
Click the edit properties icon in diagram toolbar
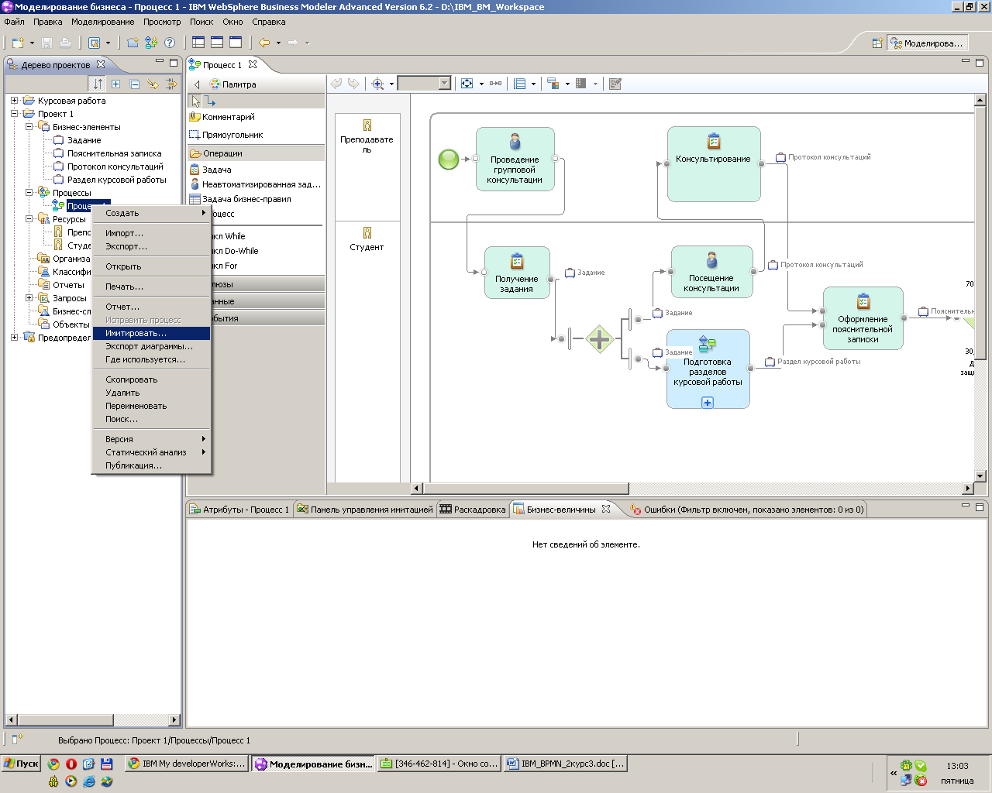615,84
